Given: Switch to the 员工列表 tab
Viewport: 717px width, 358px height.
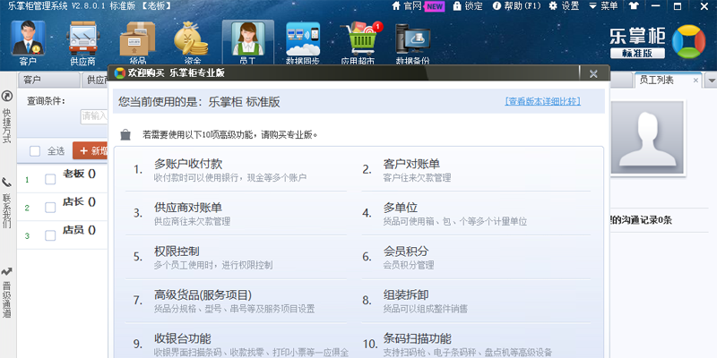Looking at the screenshot, I should point(657,80).
